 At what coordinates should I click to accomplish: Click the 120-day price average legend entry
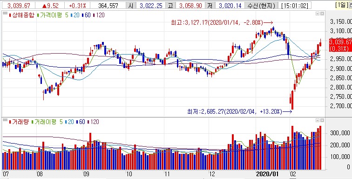tap(100, 15)
